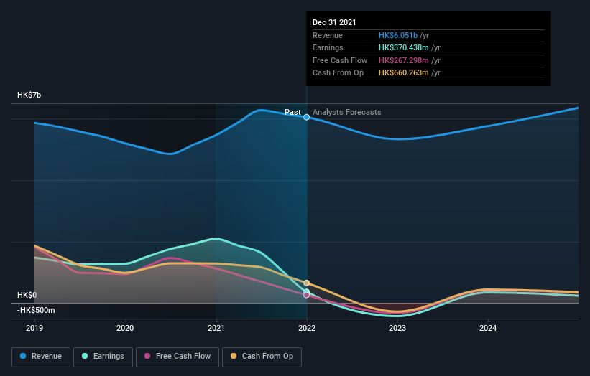Select the 2024 x-axis label
Image resolution: width=590 pixels, height=376 pixels.
[x=488, y=329]
